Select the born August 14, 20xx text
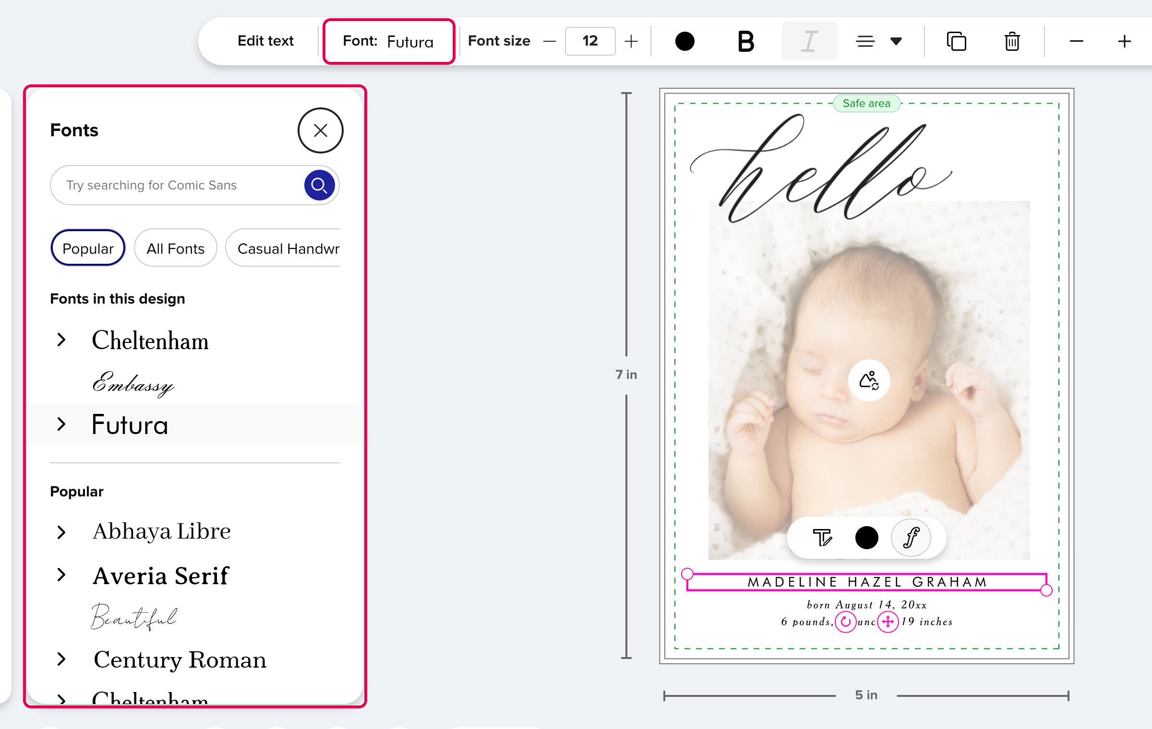This screenshot has height=729, width=1152. [867, 605]
